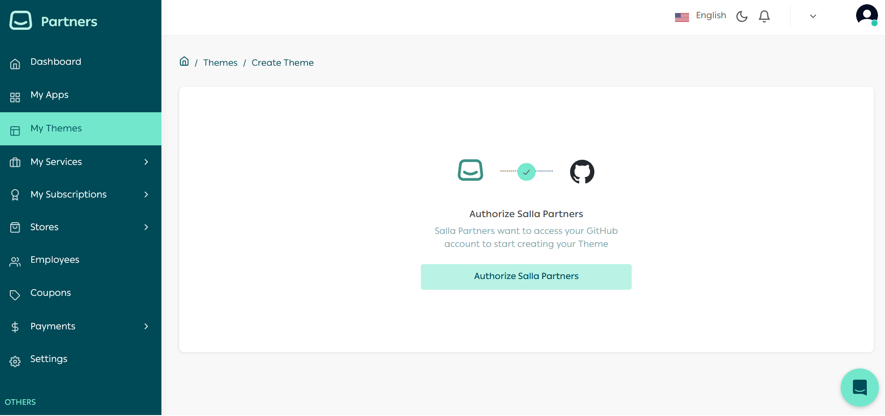The width and height of the screenshot is (885, 416).
Task: Open the account dropdown arrow in header
Action: point(813,16)
